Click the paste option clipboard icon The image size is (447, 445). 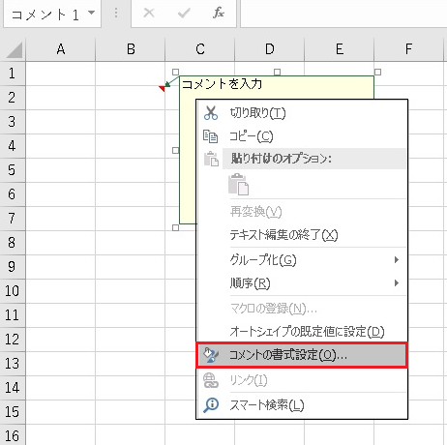239,185
